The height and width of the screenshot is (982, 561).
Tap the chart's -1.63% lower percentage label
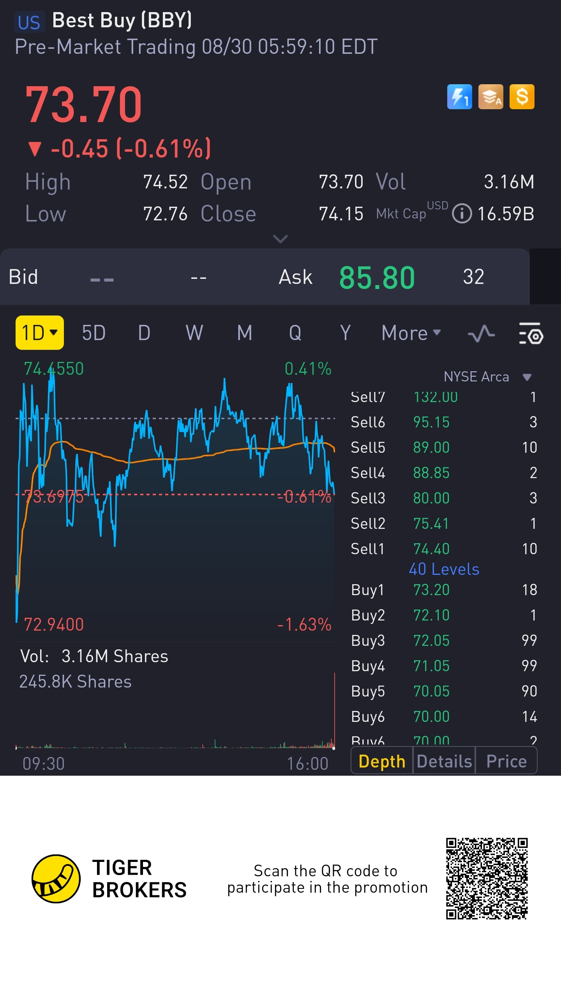304,625
